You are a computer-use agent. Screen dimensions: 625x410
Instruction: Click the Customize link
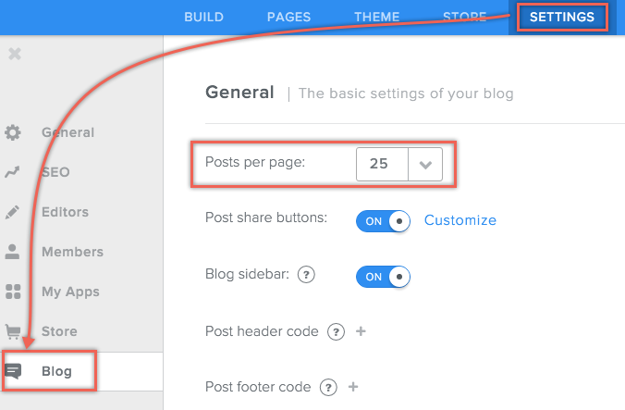tap(460, 220)
